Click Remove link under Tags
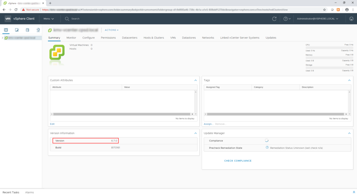Image resolution: width=357 pixels, height=195 pixels. (x=220, y=124)
